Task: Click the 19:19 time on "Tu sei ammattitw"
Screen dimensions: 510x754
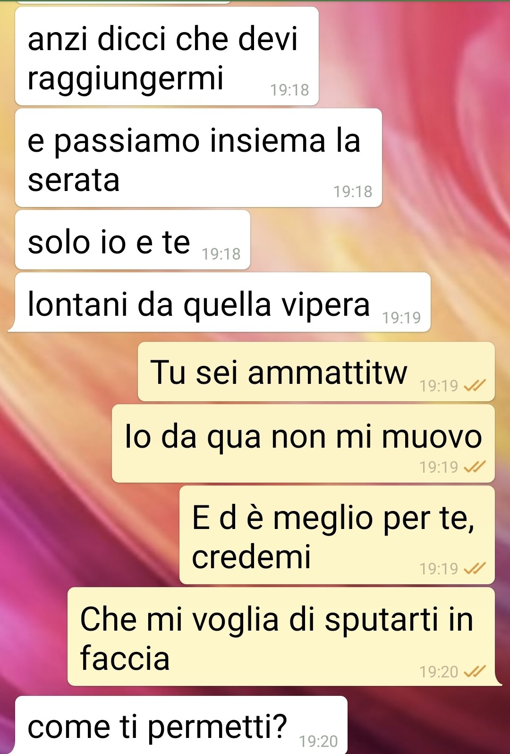Action: [x=439, y=386]
